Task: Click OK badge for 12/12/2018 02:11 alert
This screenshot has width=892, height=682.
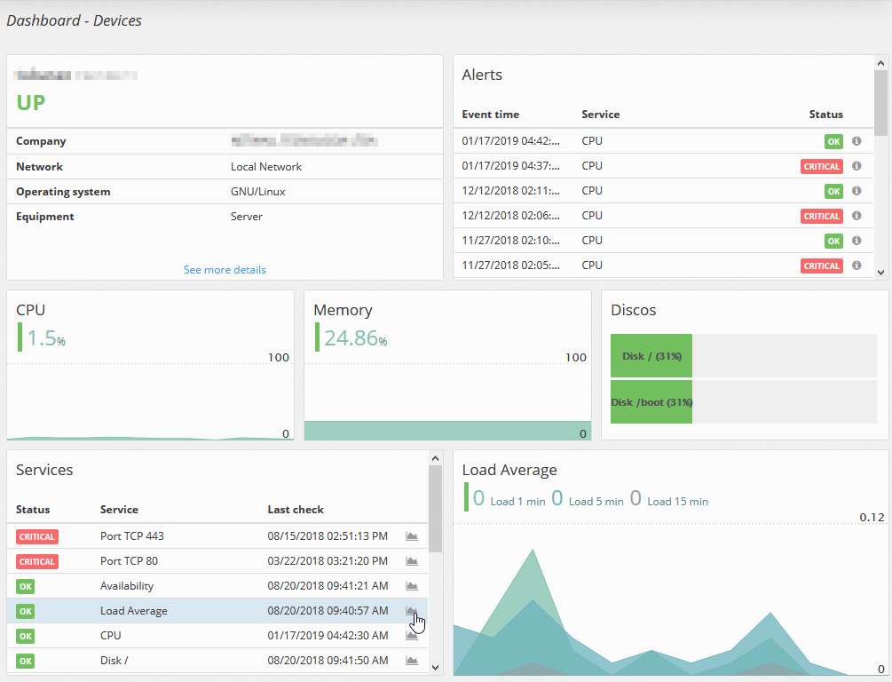Action: (x=833, y=191)
